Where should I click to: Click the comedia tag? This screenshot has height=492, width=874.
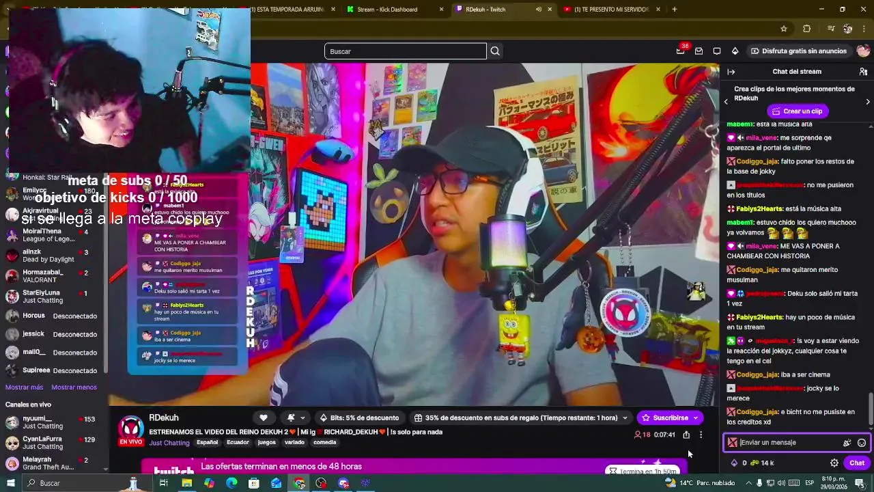point(324,442)
